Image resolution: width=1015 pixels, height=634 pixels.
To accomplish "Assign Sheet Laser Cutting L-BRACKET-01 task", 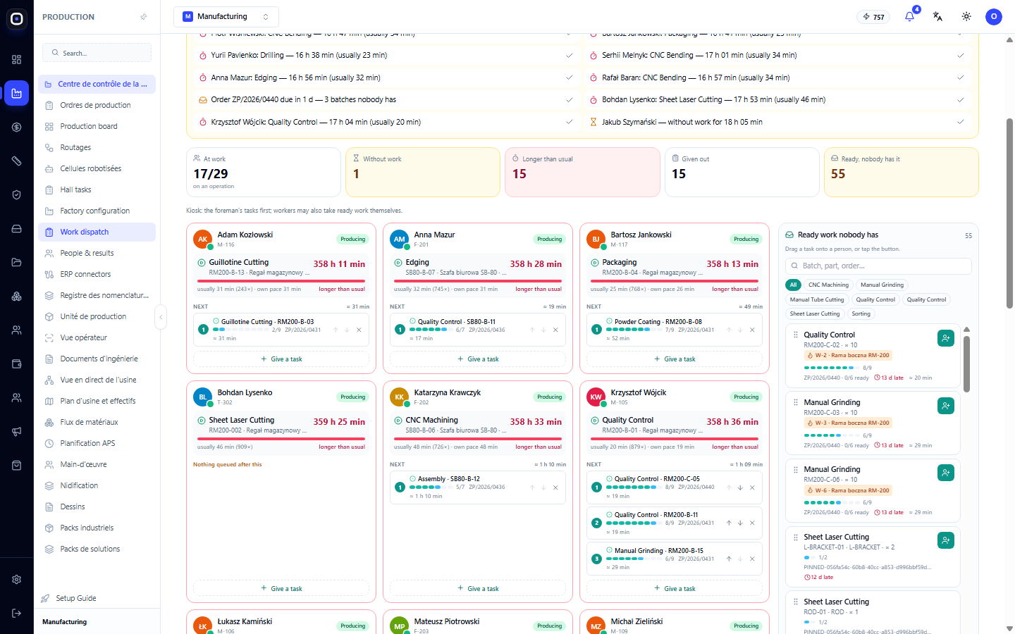I will pos(946,540).
